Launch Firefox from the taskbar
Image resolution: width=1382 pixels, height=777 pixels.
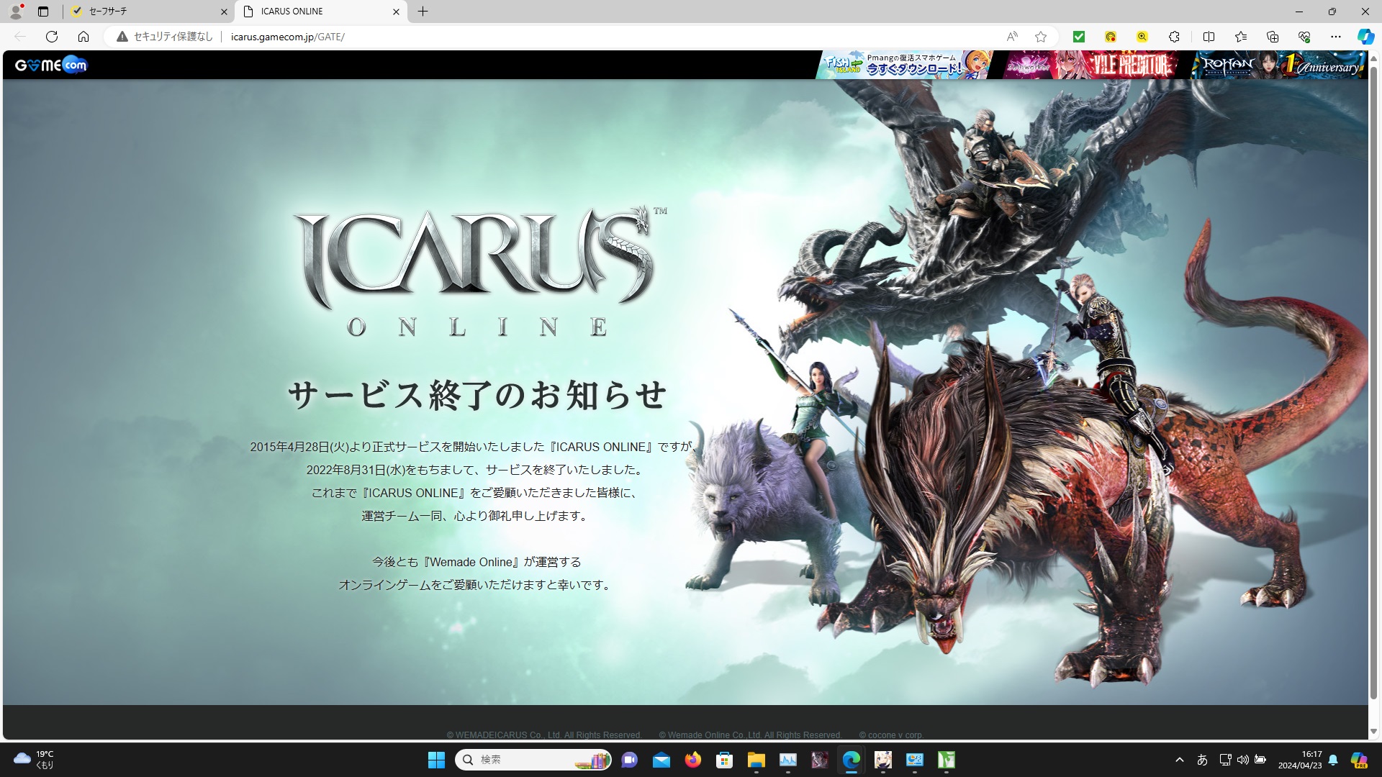click(692, 760)
